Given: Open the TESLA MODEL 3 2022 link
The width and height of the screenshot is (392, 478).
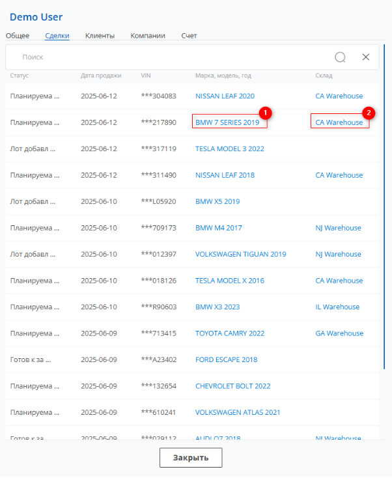Looking at the screenshot, I should pyautogui.click(x=230, y=148).
